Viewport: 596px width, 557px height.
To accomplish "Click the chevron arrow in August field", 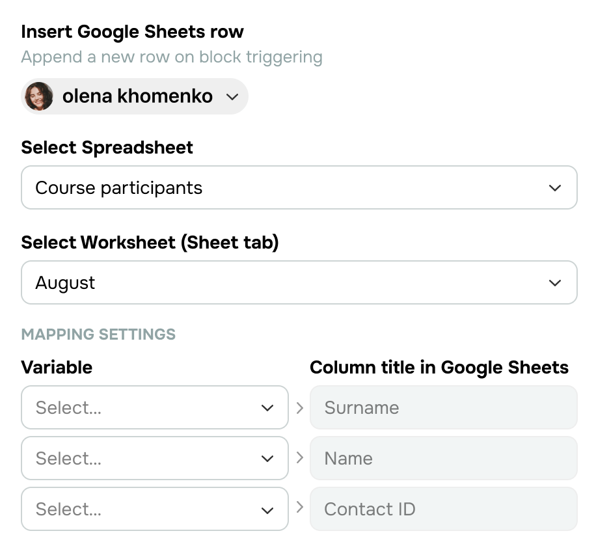I will (x=554, y=283).
